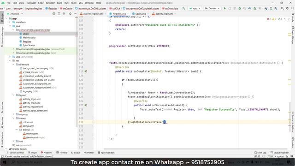Click editor vertical scrollbar thumb

pyautogui.click(x=290, y=117)
